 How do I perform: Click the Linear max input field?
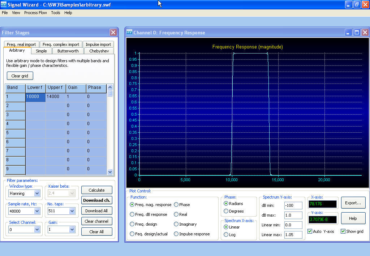(293, 235)
